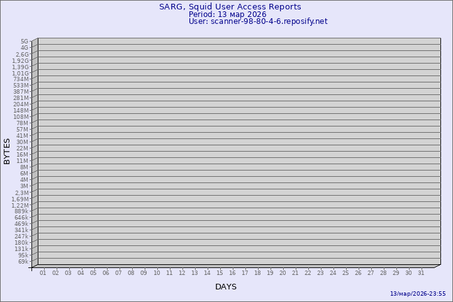
Task: Click the 5G label on bytes axis
Action: point(24,42)
